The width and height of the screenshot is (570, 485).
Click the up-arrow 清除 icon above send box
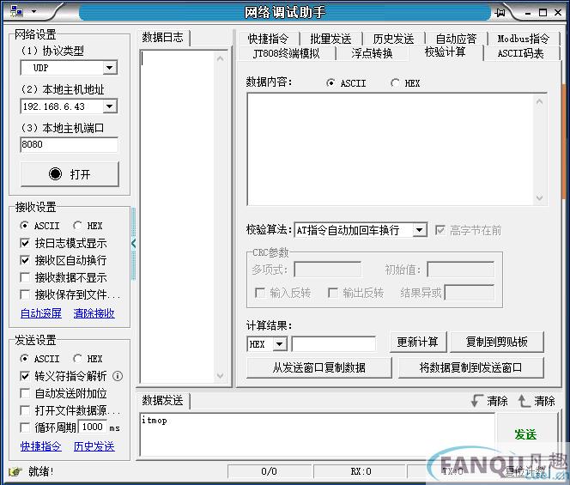tap(525, 401)
